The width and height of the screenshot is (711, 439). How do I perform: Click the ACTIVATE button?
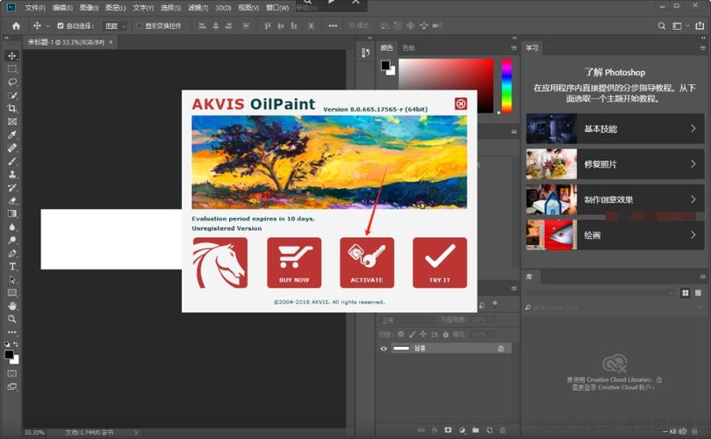[x=367, y=263]
